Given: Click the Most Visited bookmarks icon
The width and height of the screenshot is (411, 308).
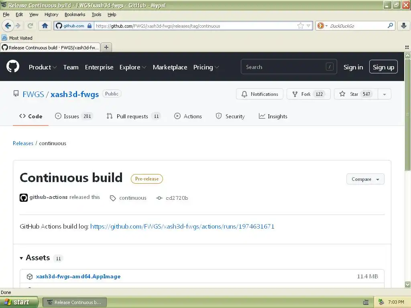Looking at the screenshot, I should tap(4, 38).
